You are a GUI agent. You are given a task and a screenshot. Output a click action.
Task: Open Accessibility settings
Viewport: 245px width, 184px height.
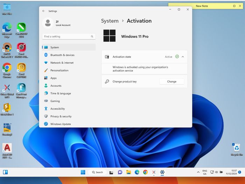pos(69,109)
